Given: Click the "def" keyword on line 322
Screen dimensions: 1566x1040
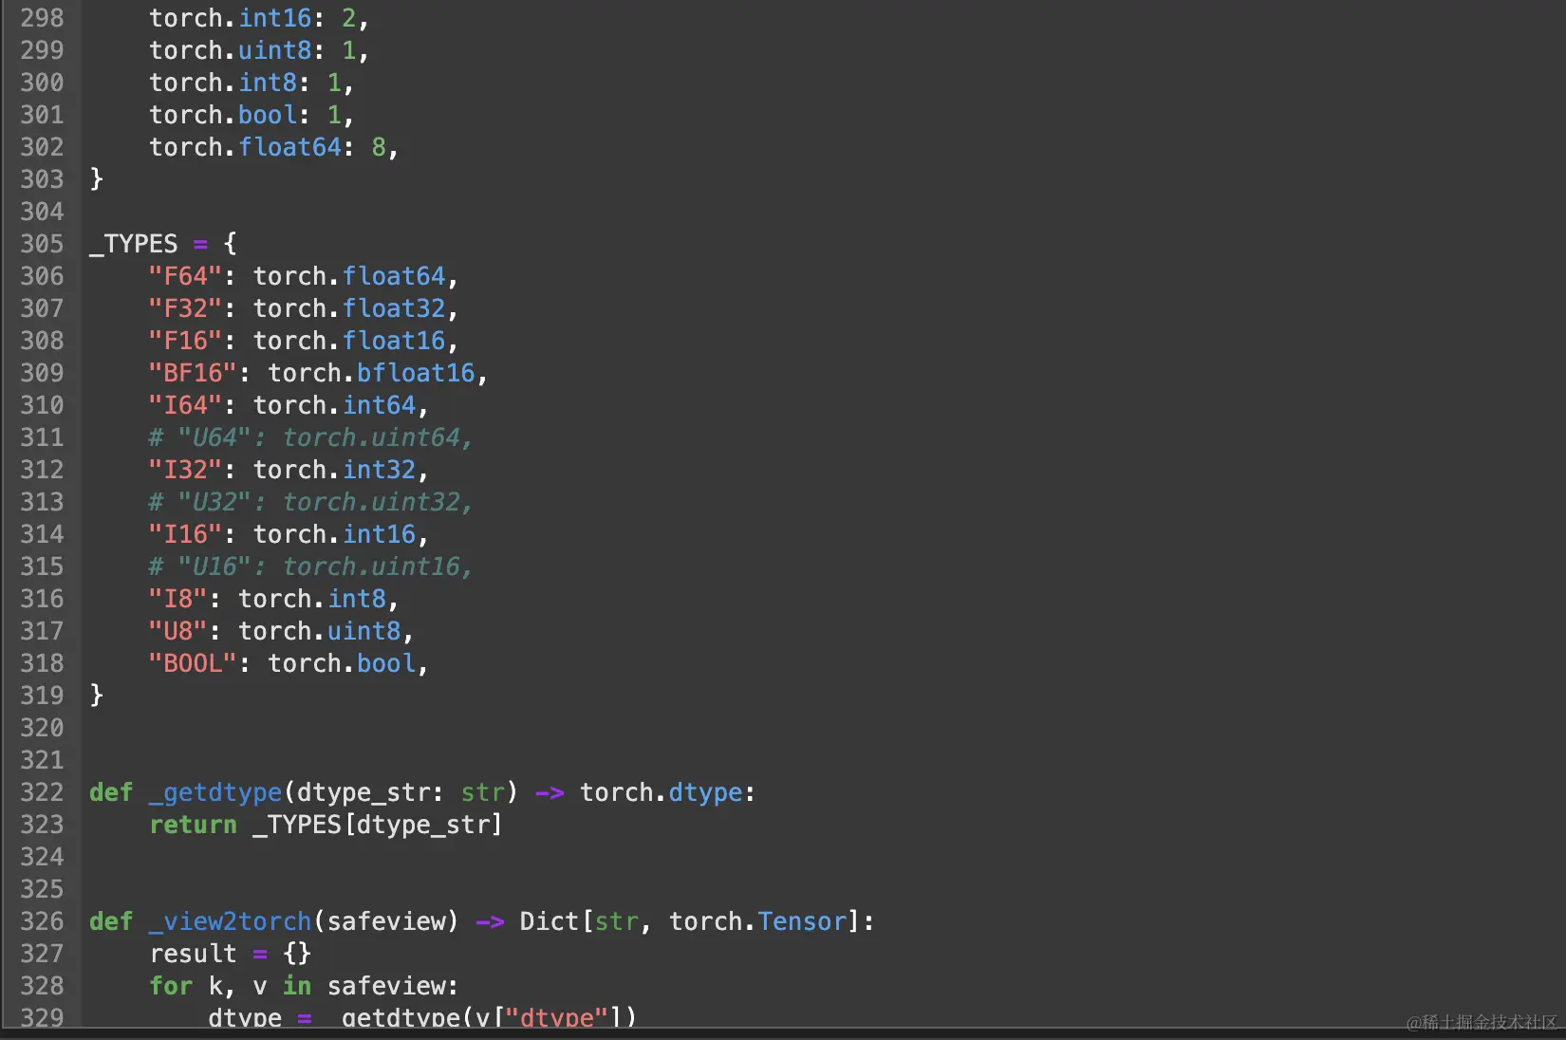Looking at the screenshot, I should (111, 792).
